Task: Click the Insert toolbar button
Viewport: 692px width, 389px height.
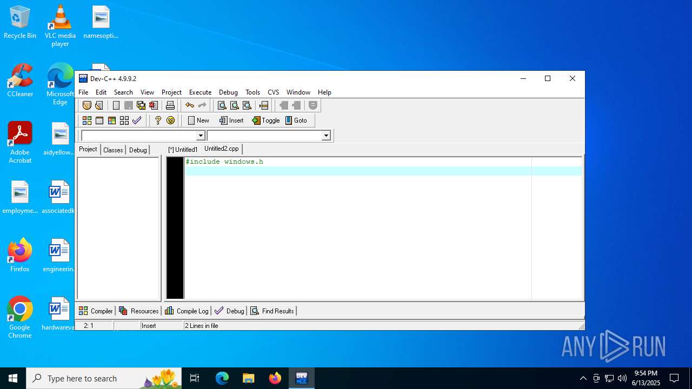Action: tap(231, 120)
